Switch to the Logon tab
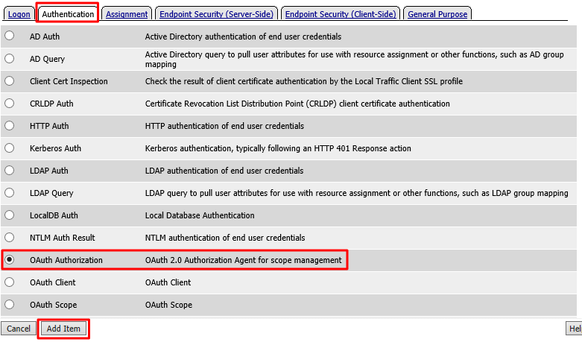Image resolution: width=582 pixels, height=342 pixels. [19, 14]
